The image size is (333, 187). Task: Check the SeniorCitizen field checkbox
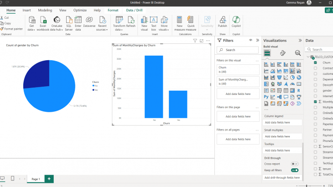click(x=315, y=146)
